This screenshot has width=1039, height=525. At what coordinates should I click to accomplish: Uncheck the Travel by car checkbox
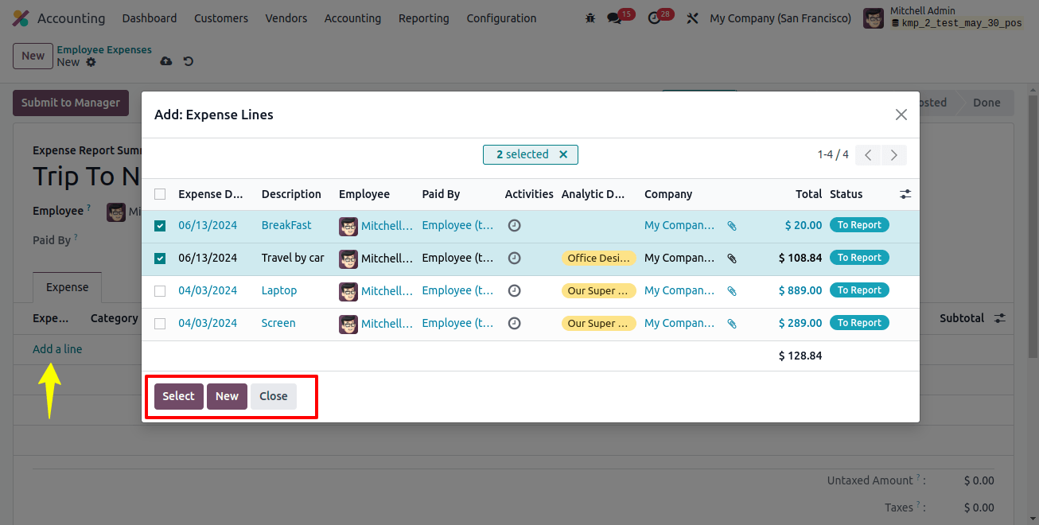click(160, 259)
